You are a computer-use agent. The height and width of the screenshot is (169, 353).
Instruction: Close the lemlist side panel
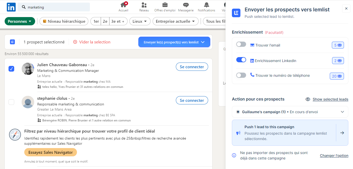[346, 9]
